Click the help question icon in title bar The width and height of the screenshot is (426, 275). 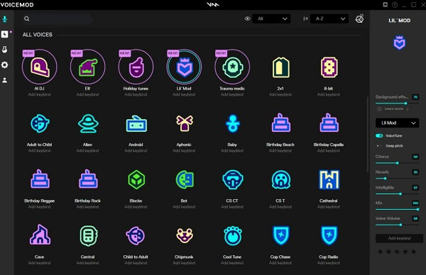pos(395,5)
